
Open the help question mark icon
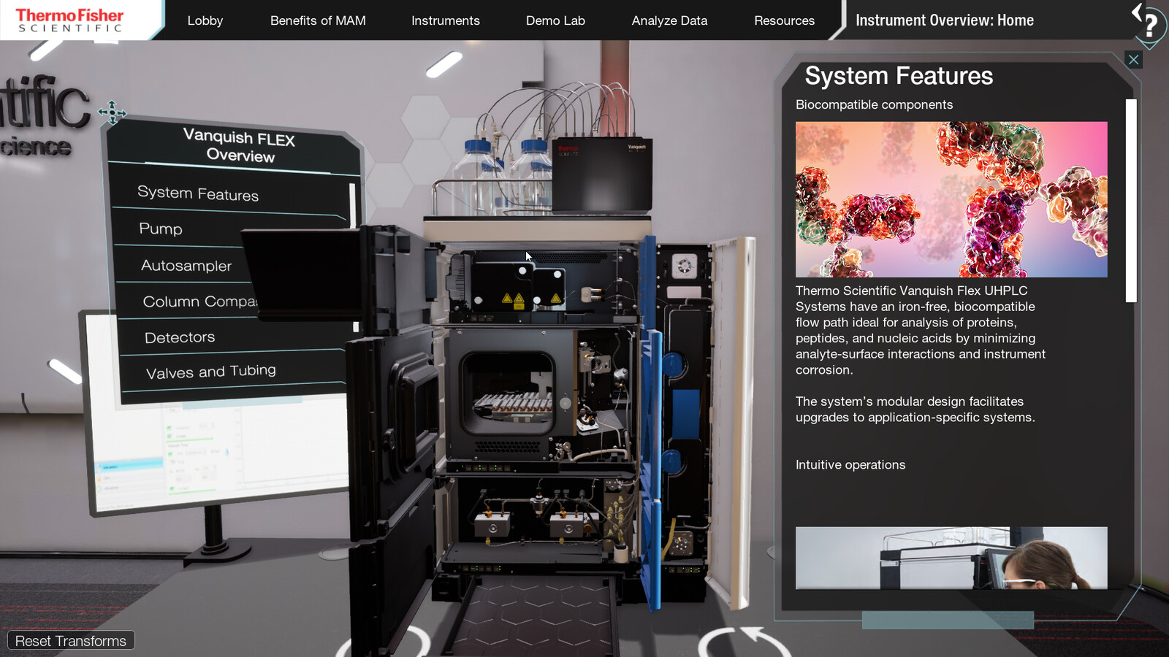click(1151, 26)
